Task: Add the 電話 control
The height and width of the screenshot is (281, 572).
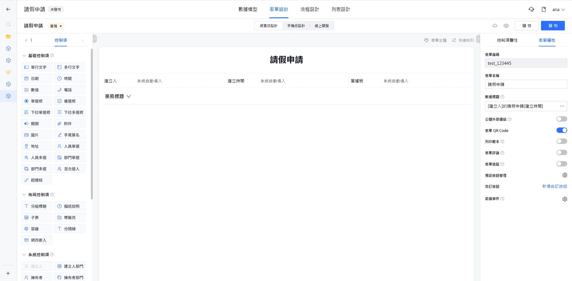Action: tap(70, 90)
